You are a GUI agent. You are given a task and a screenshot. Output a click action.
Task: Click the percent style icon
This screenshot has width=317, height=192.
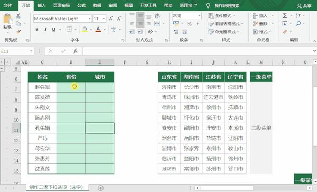tap(189, 24)
